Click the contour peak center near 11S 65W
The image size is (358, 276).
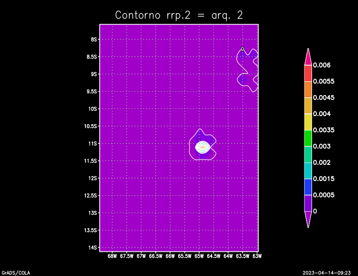pos(202,146)
